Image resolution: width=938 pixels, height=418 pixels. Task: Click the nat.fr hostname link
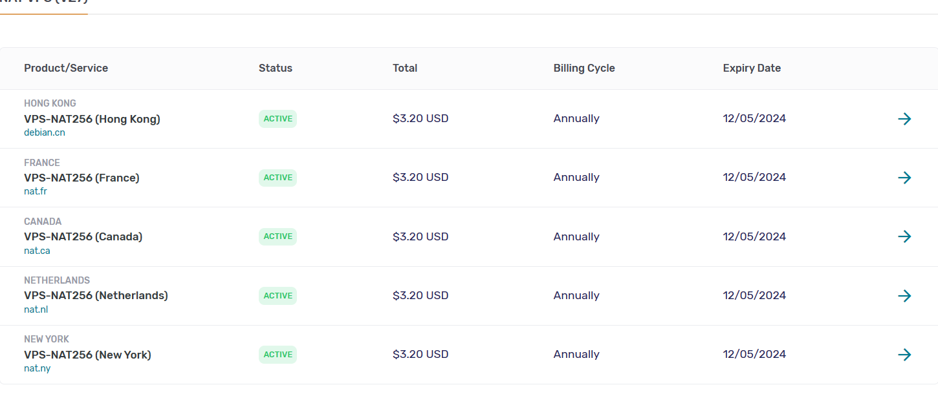[x=36, y=192]
